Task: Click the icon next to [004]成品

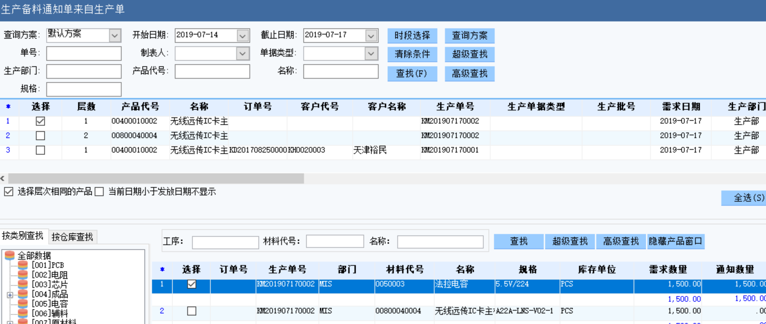Action: 23,294
